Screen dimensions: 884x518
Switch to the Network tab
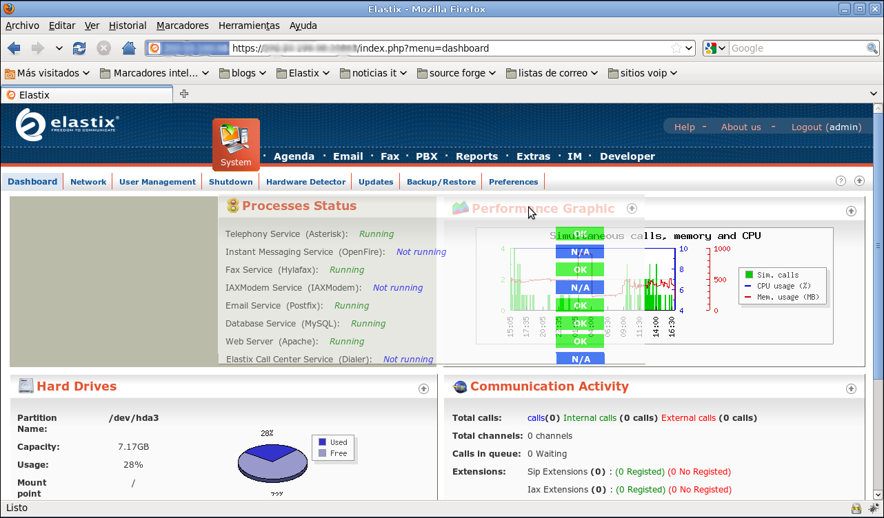point(88,182)
